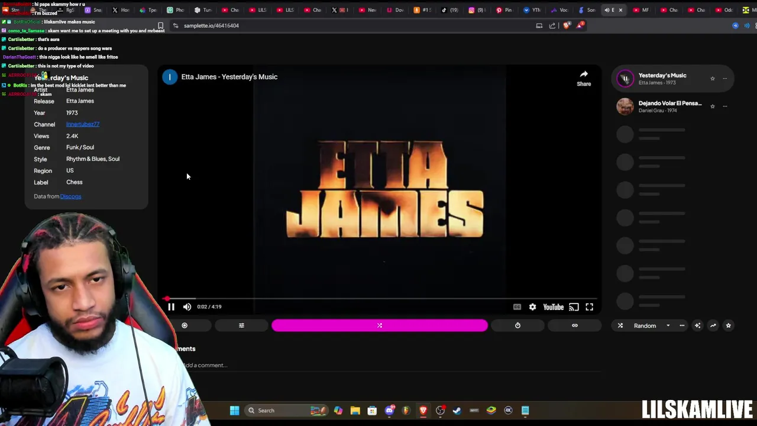Cast the video with the cast icon

tap(574, 306)
